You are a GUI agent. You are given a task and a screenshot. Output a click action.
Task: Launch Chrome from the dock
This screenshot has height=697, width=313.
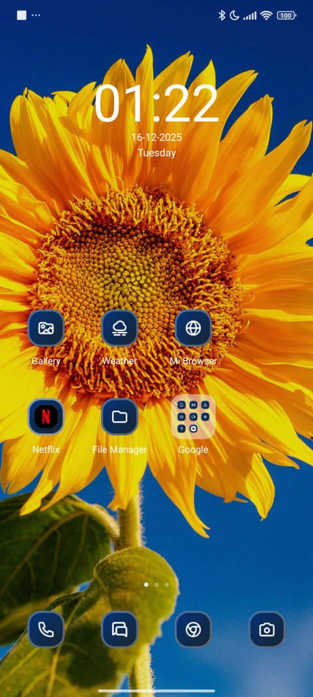[193, 630]
